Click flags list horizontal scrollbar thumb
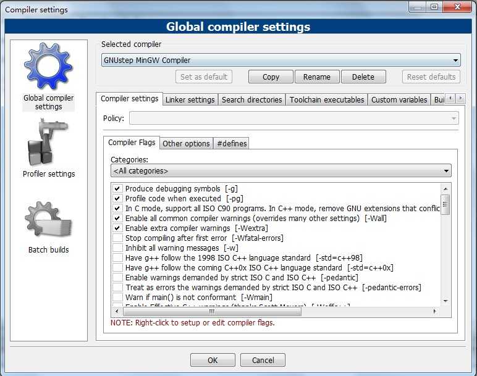This screenshot has width=477, height=376. [212, 311]
